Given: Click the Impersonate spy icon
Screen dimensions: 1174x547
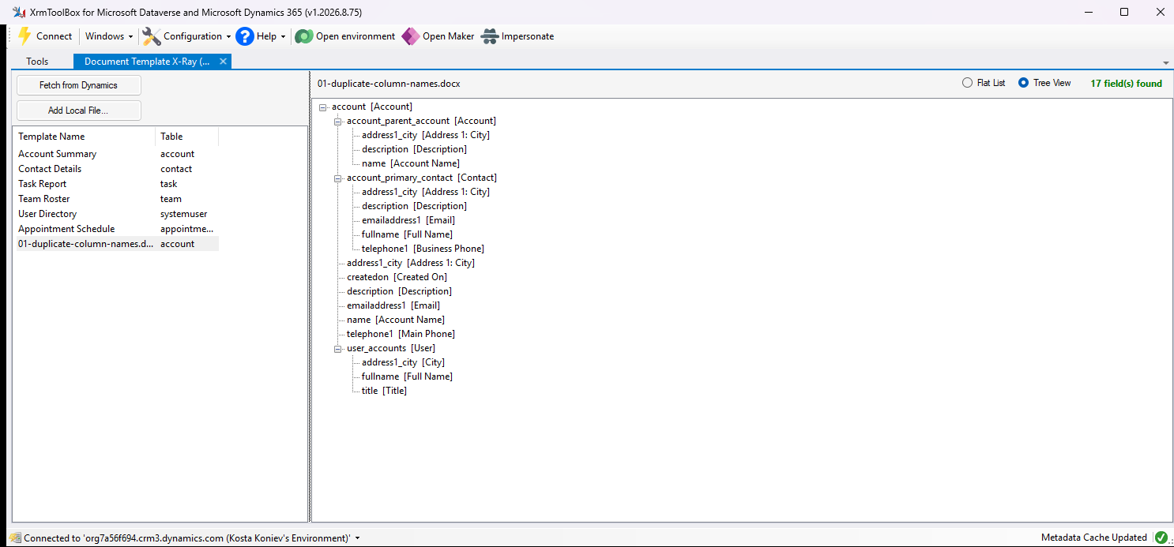Looking at the screenshot, I should click(x=490, y=36).
